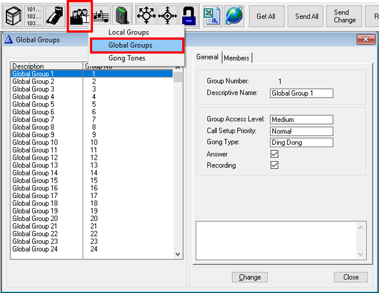Select Global Group 9 row
The width and height of the screenshot is (379, 293).
tap(92, 135)
